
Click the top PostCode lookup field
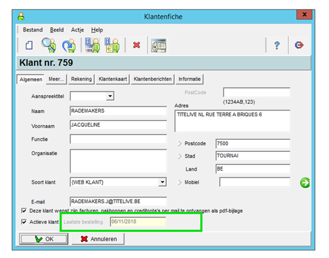pyautogui.click(x=256, y=92)
